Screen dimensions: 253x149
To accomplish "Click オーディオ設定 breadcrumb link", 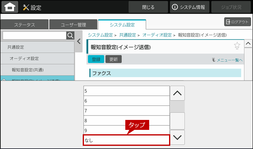I will click(x=157, y=35).
